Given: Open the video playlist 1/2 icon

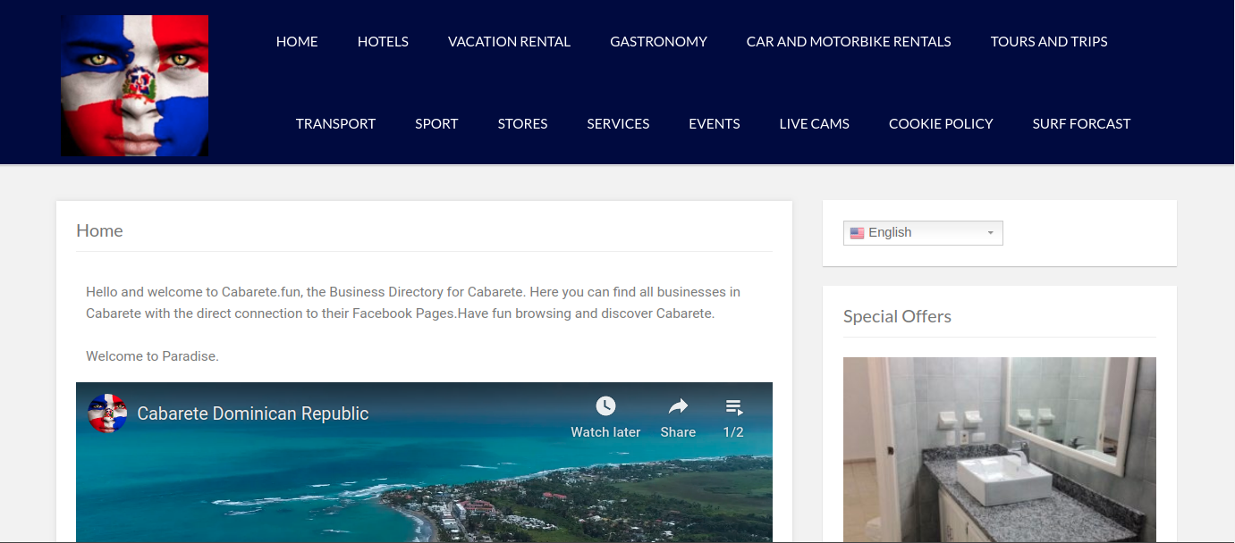Looking at the screenshot, I should [x=733, y=407].
